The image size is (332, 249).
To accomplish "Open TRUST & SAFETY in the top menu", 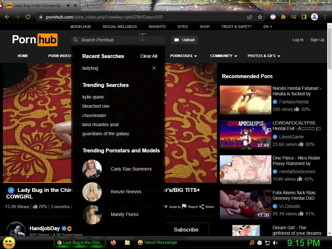I will [x=236, y=27].
